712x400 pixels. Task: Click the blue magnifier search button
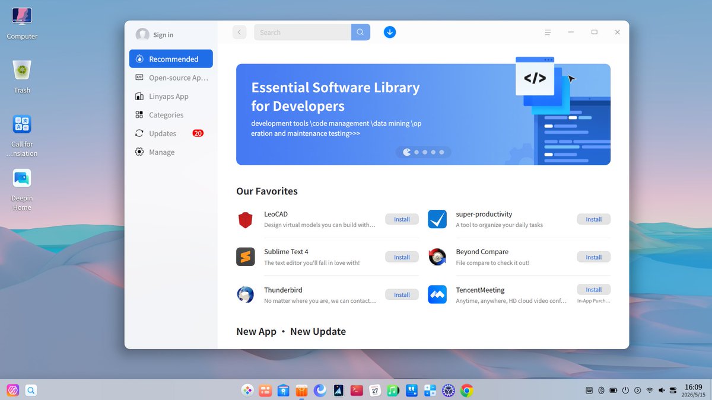point(360,33)
